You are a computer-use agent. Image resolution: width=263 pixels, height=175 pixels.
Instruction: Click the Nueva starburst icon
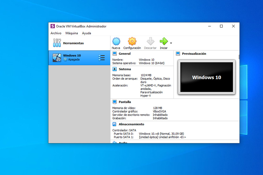[x=116, y=41]
